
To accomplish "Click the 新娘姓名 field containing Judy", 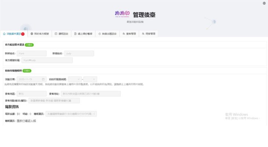I will click(79, 53).
